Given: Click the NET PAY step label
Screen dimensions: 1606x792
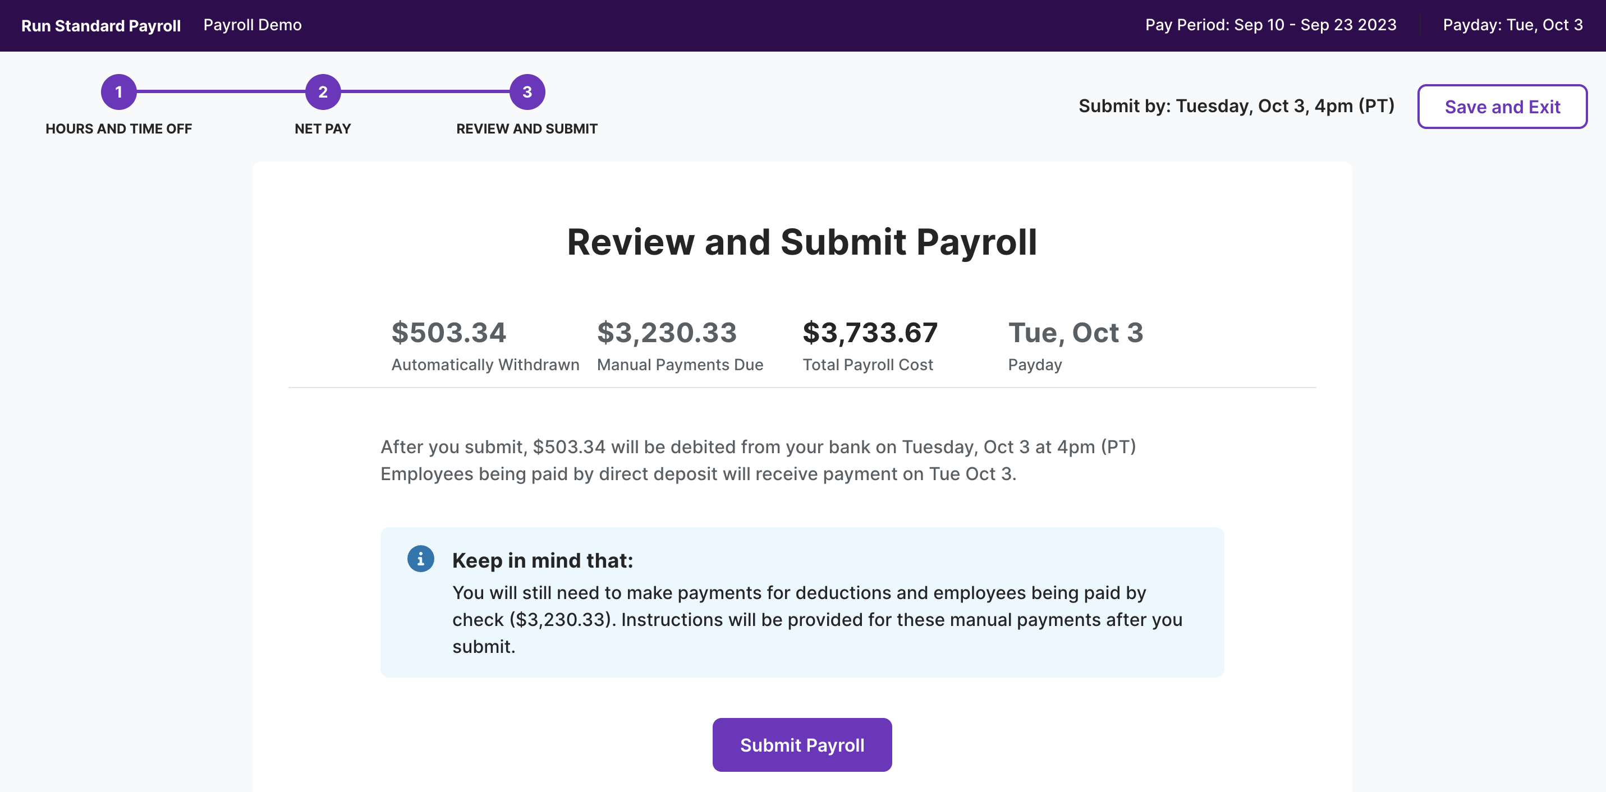Looking at the screenshot, I should click(x=322, y=129).
